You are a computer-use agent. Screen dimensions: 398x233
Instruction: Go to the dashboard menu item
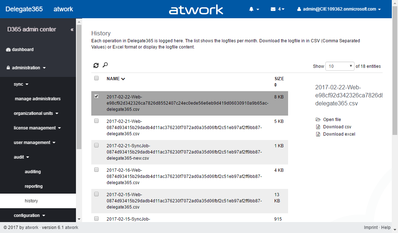23,50
